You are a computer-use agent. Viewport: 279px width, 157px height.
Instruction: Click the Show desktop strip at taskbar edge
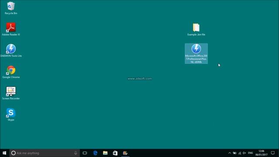(278, 153)
